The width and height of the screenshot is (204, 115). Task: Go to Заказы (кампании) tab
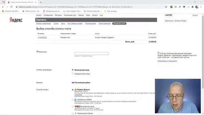pyautogui.click(x=43, y=23)
